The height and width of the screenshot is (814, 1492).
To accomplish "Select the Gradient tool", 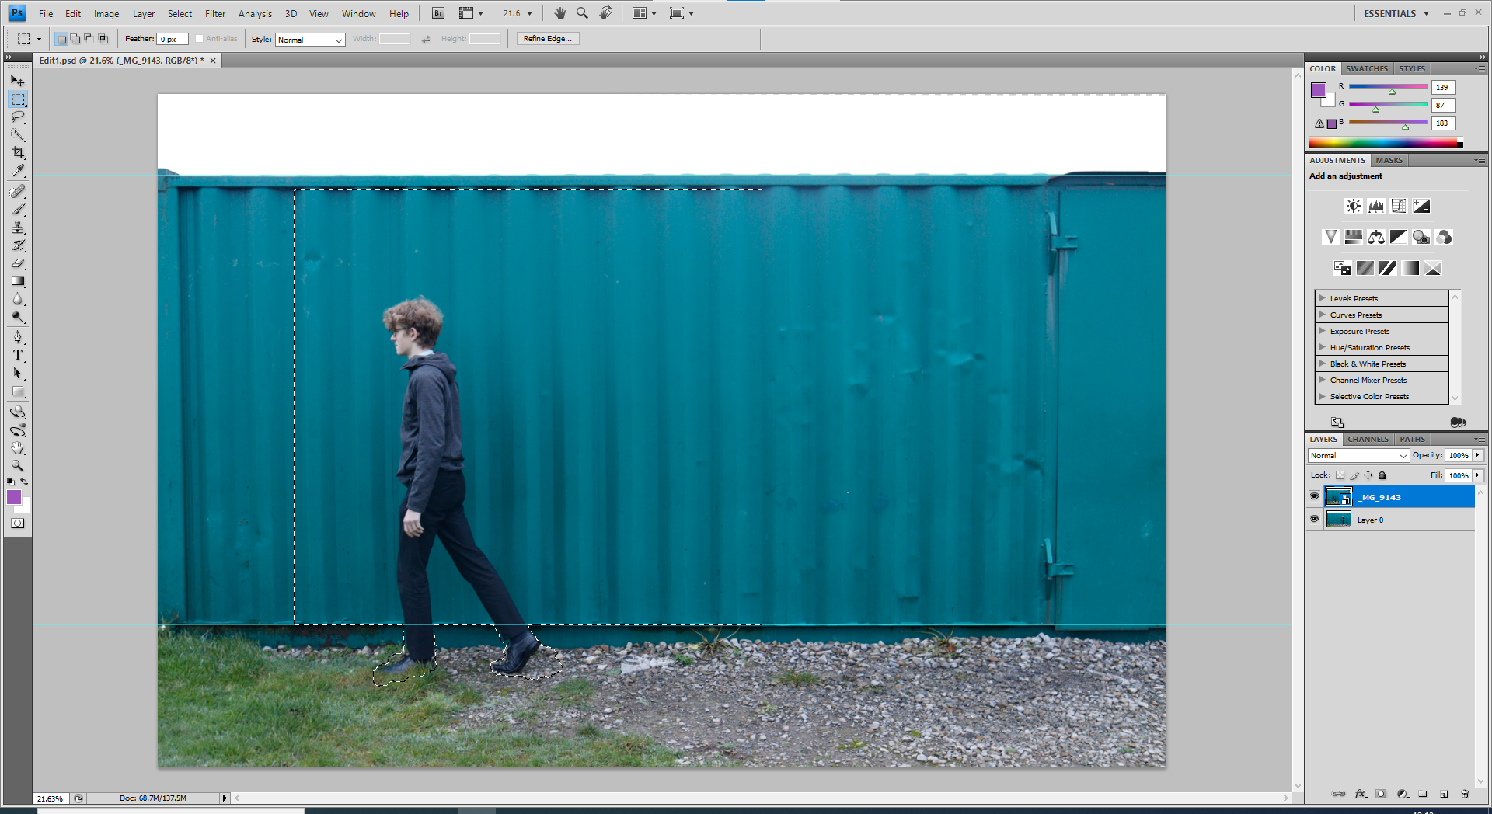I will pos(18,281).
